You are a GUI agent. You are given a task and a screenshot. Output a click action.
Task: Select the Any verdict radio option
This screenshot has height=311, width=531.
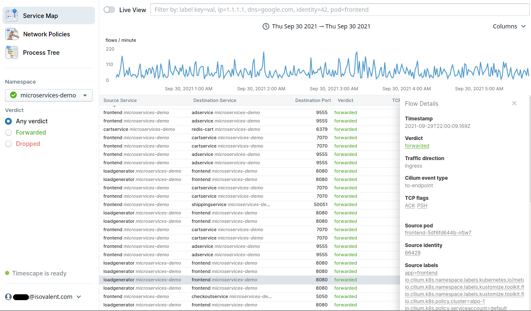pos(8,121)
